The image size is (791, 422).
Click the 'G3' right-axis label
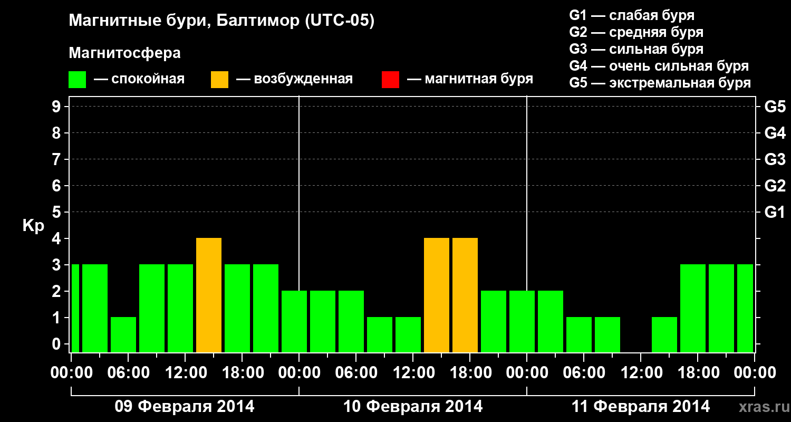tap(775, 159)
